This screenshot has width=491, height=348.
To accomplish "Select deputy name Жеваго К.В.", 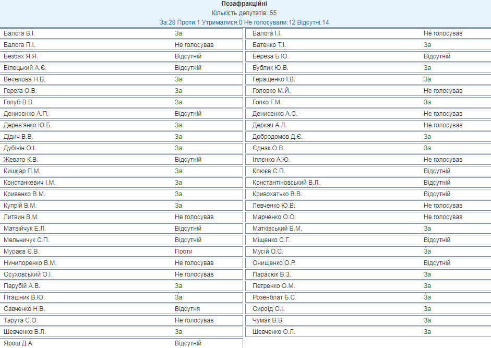I will (x=21, y=160).
